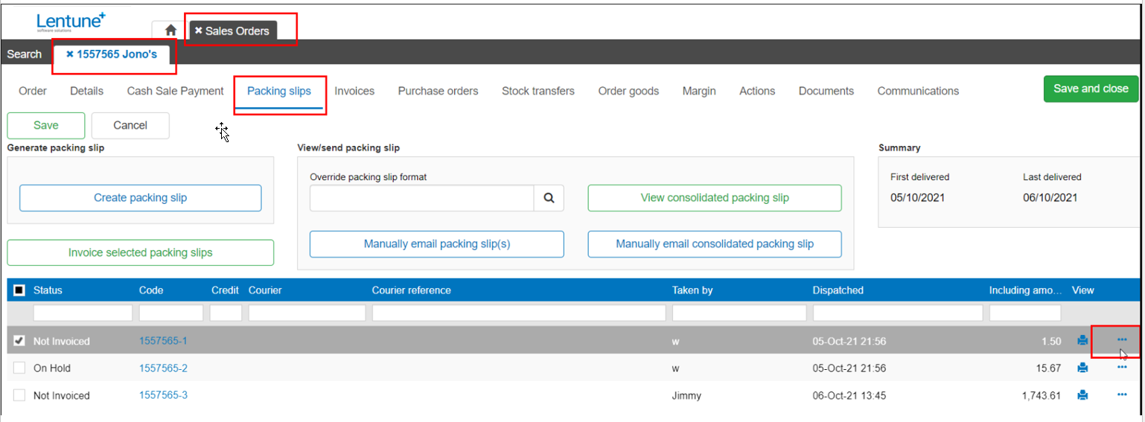1145x422 pixels.
Task: Sort by the Dispatched column header
Action: pos(838,290)
